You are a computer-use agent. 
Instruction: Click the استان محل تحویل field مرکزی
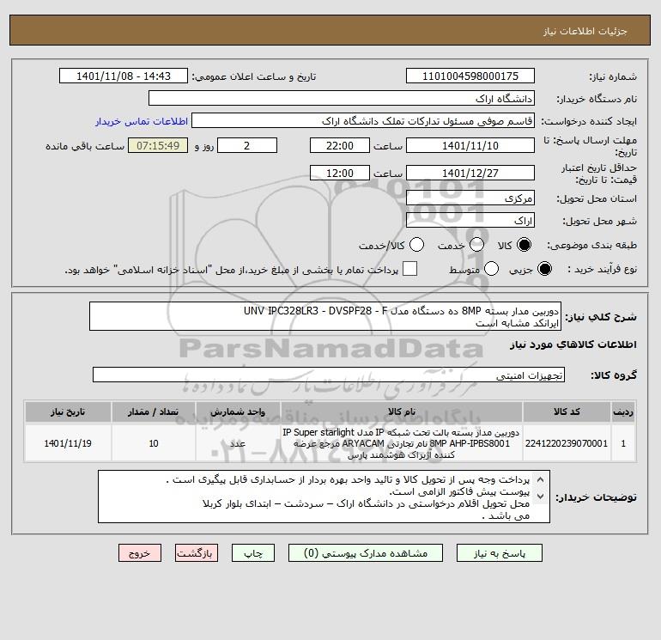coord(470,198)
